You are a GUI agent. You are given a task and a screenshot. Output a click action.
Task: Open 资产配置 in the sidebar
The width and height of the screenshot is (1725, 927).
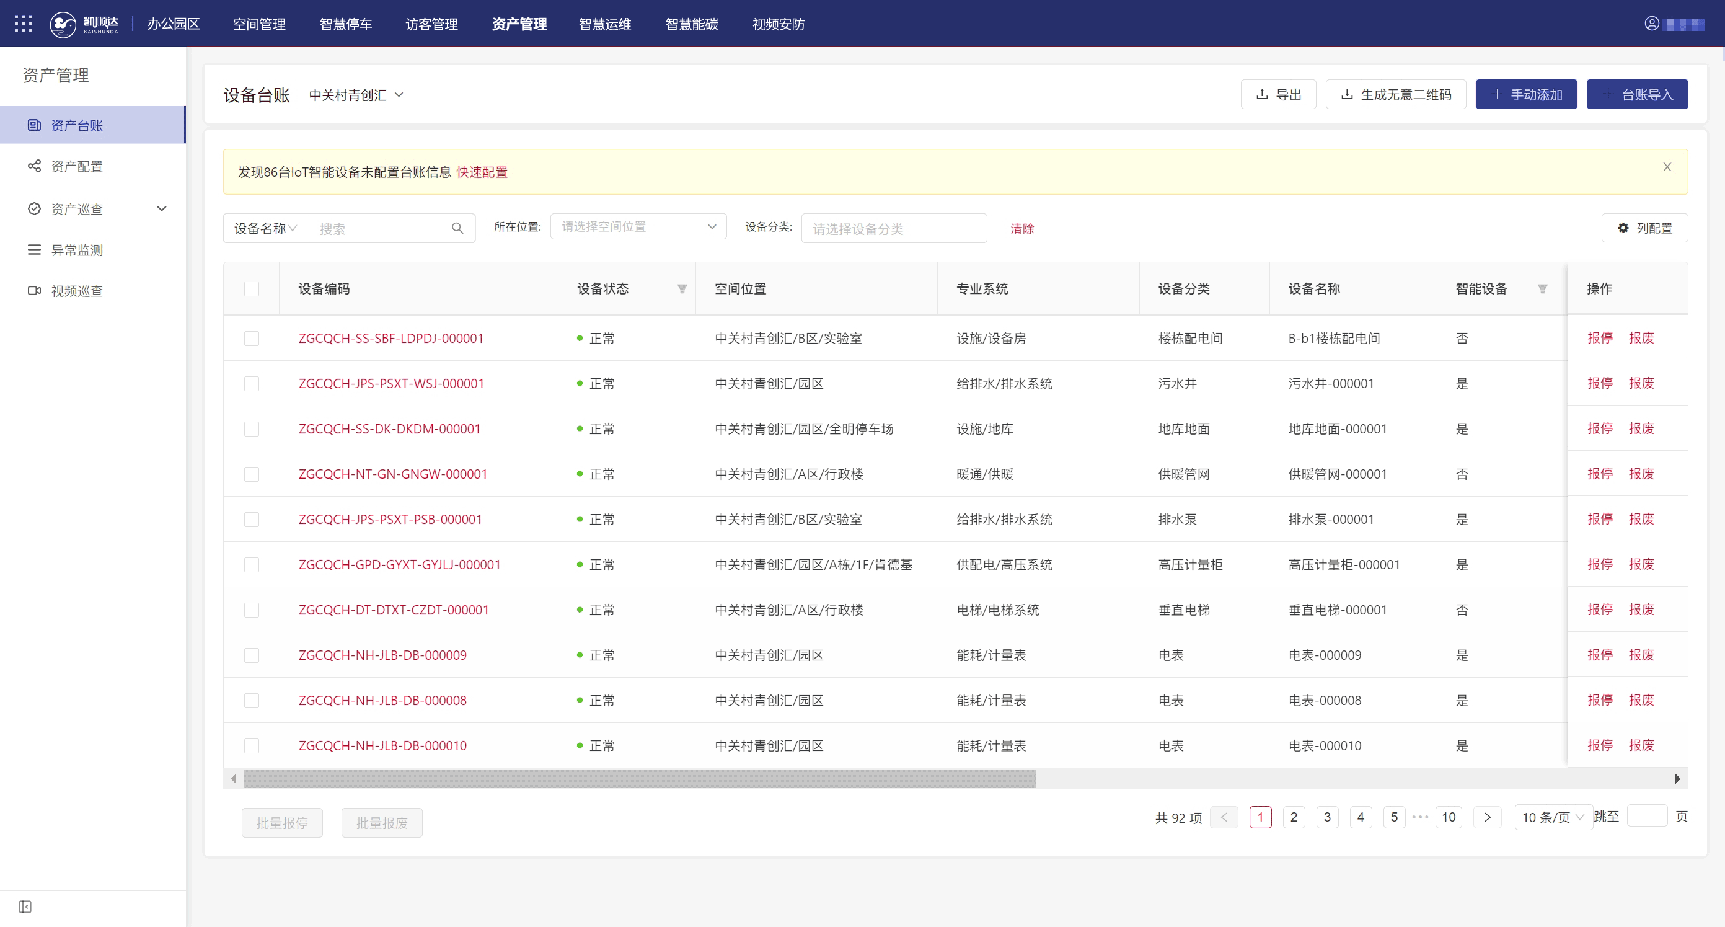(76, 166)
